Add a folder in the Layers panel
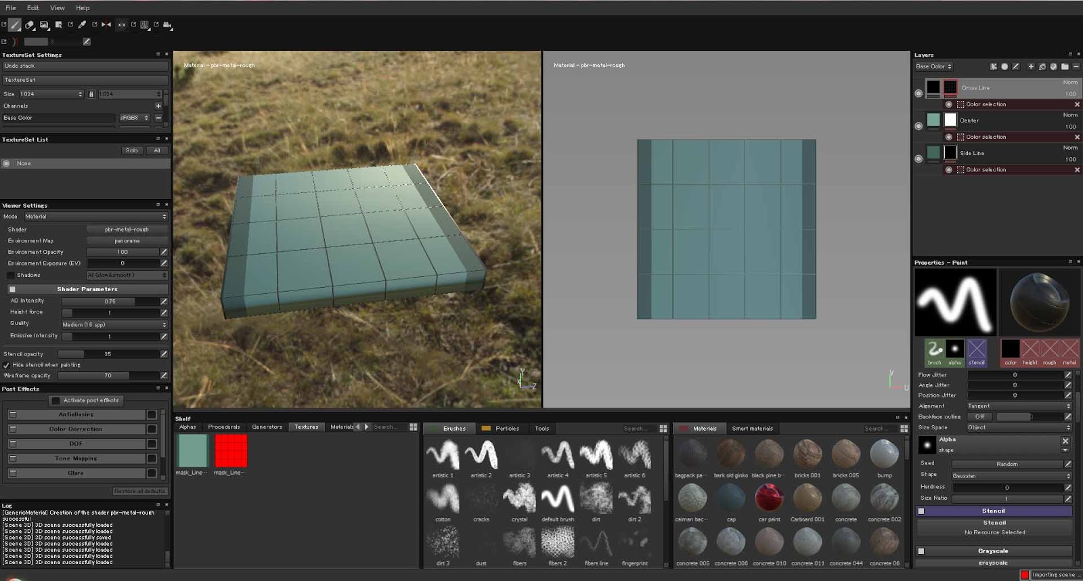The height and width of the screenshot is (581, 1083). click(x=1065, y=66)
